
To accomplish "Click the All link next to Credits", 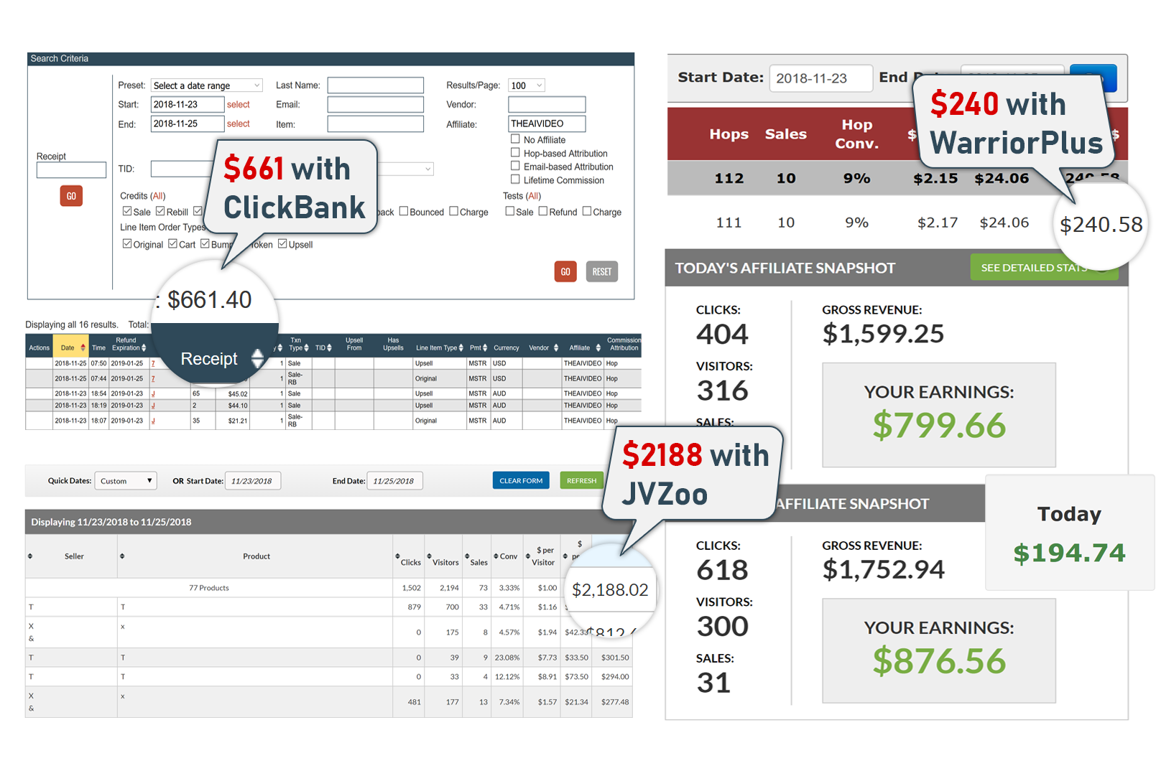I will (158, 196).
